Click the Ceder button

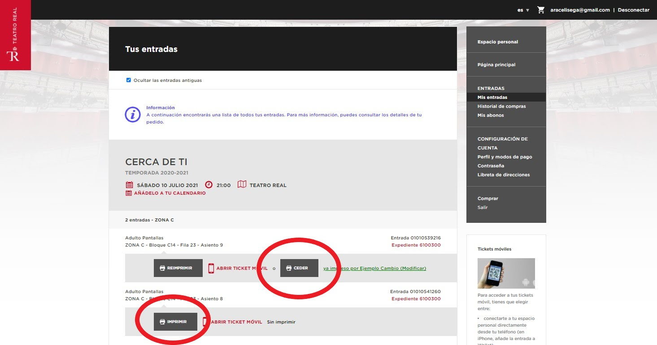click(x=299, y=268)
